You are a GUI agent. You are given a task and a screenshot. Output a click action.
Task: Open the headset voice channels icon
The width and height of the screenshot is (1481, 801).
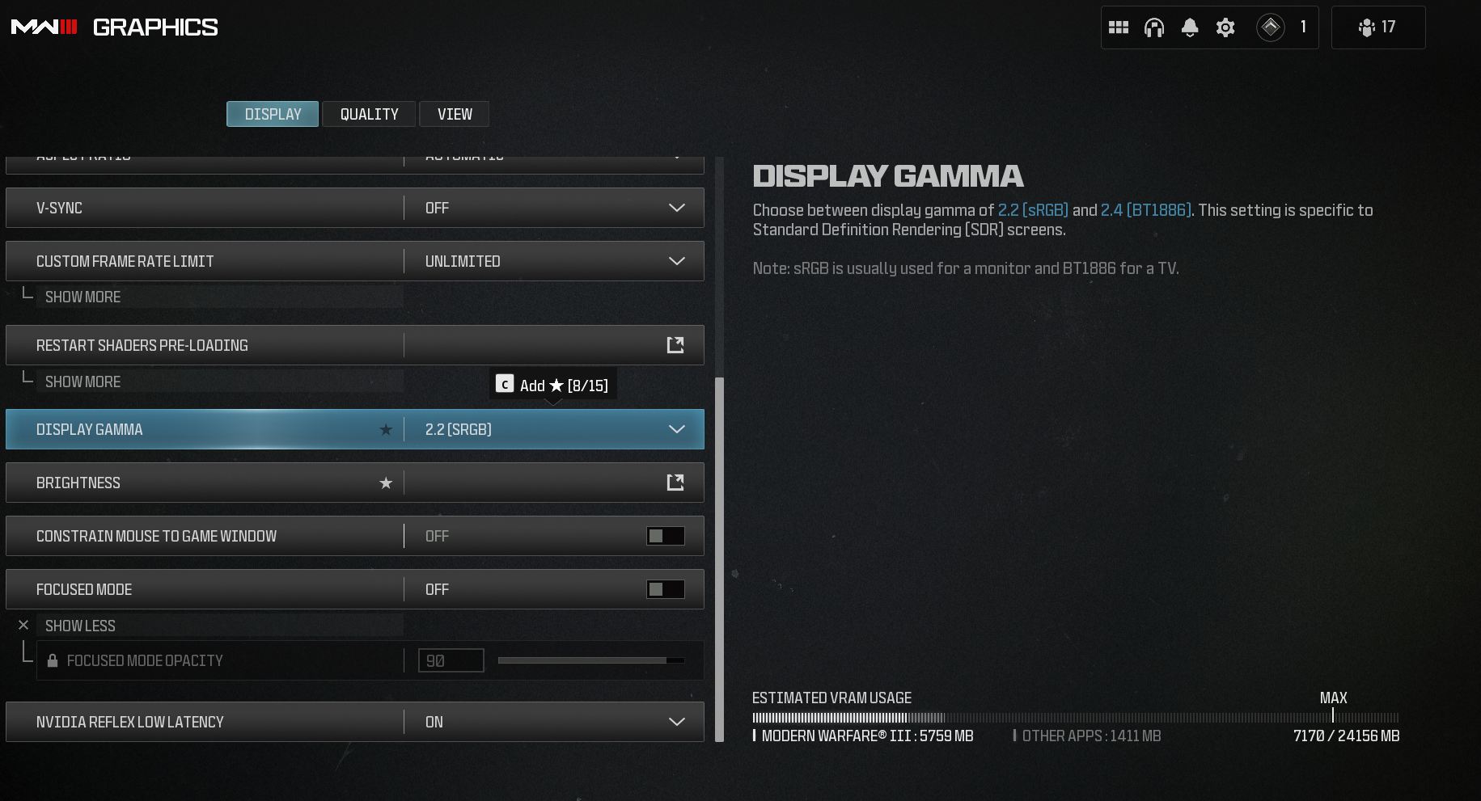pos(1154,27)
